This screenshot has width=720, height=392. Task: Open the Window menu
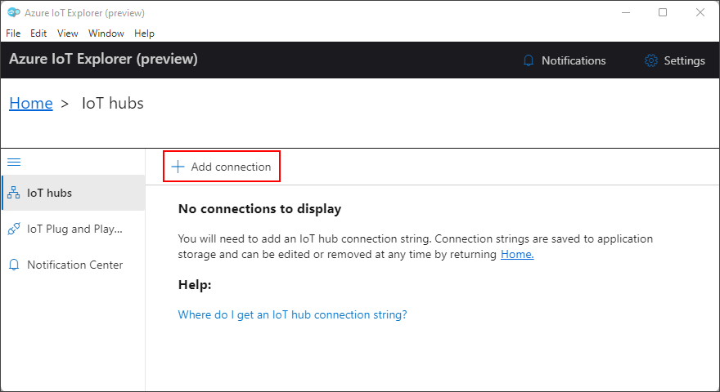point(106,33)
